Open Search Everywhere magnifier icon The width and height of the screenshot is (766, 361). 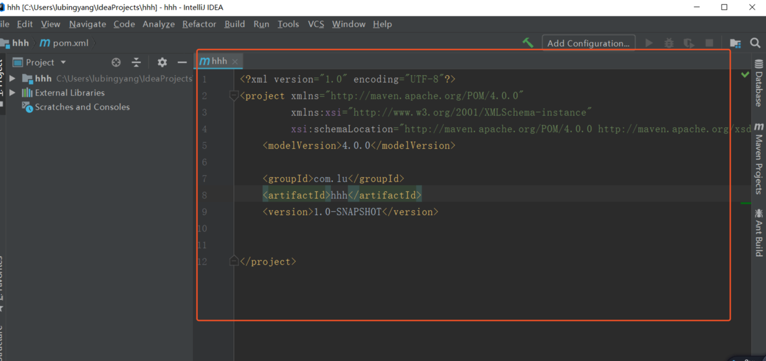click(x=755, y=43)
